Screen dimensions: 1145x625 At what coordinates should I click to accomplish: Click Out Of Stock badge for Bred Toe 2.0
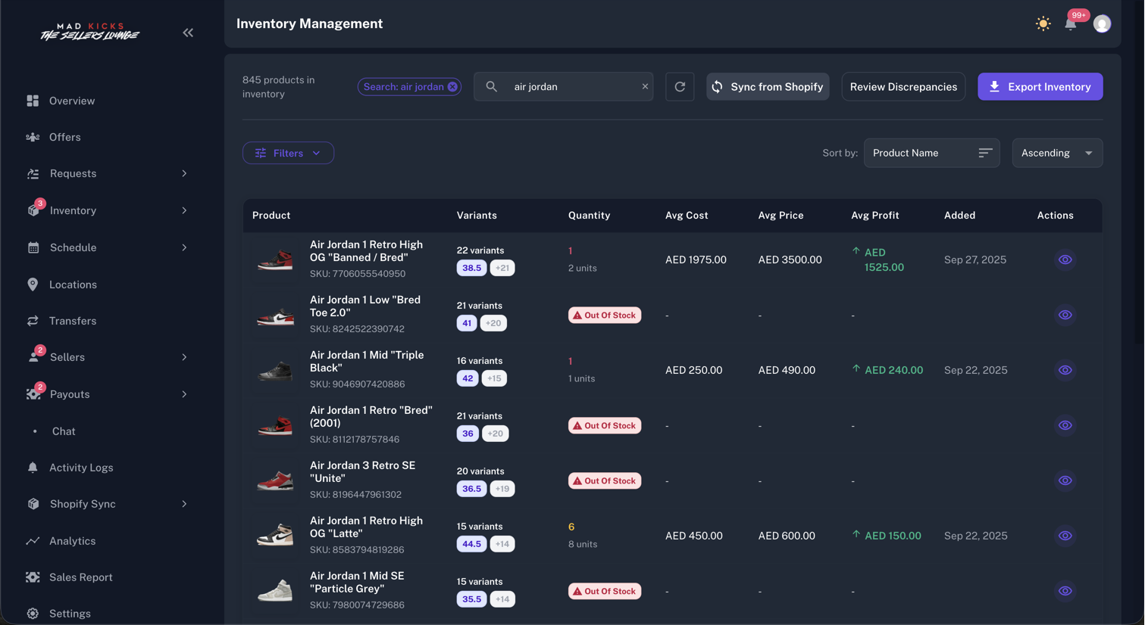605,315
